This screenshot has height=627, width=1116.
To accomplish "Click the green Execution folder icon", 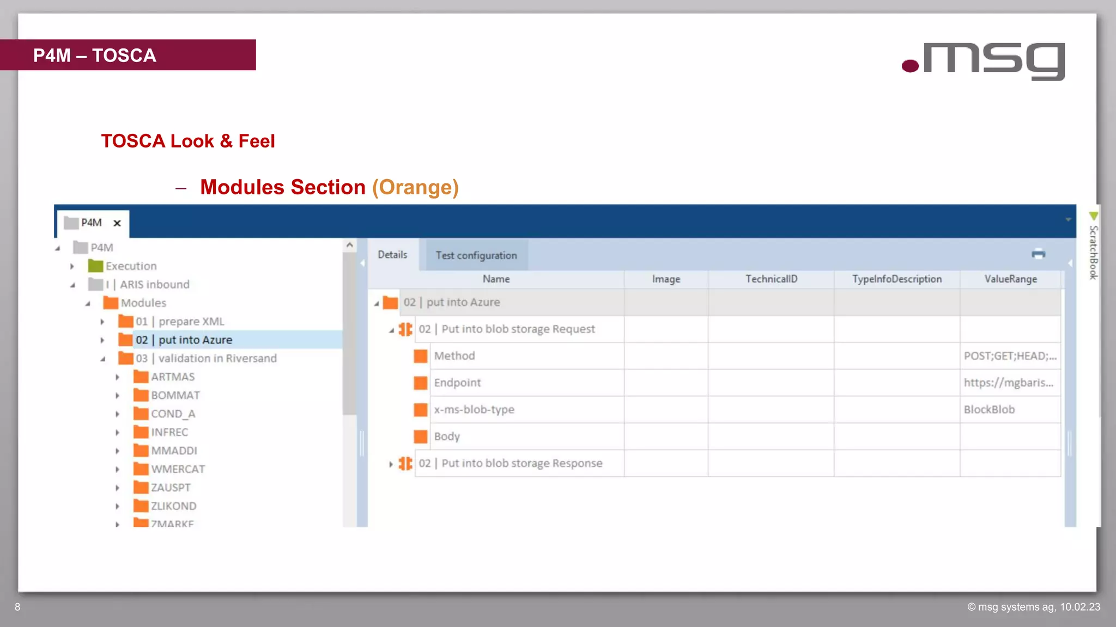I will [x=95, y=266].
